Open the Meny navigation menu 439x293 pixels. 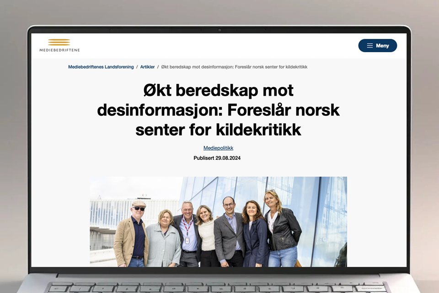point(378,45)
